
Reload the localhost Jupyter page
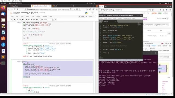tap(15, 9)
